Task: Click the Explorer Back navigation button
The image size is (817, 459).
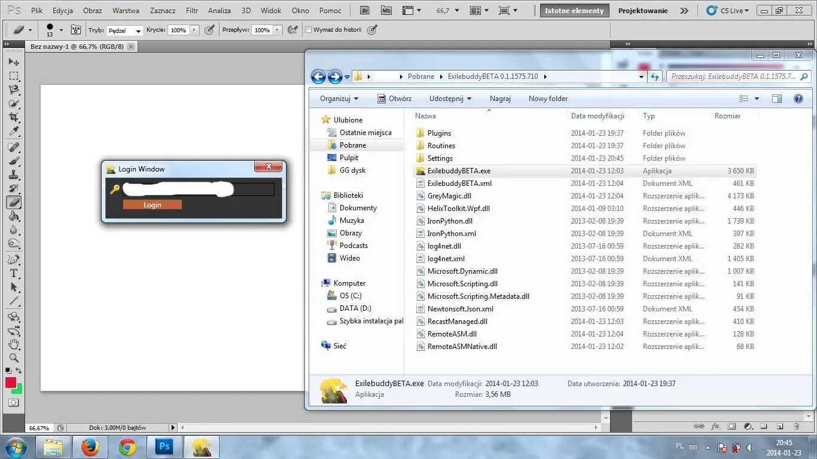Action: click(x=318, y=76)
